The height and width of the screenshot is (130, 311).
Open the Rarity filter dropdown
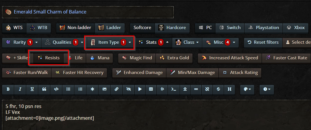click(22, 42)
